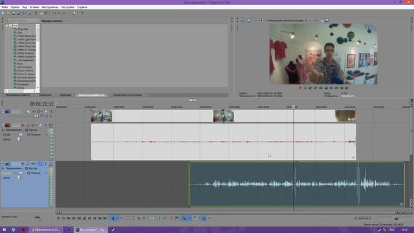Click the Cut toolbar icon
414x233 pixels.
[x=36, y=13]
